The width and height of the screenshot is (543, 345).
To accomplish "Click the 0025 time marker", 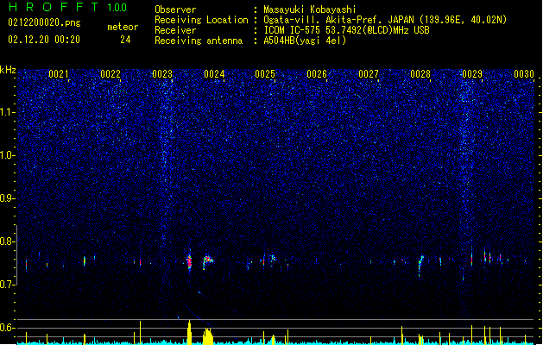I will click(x=265, y=74).
